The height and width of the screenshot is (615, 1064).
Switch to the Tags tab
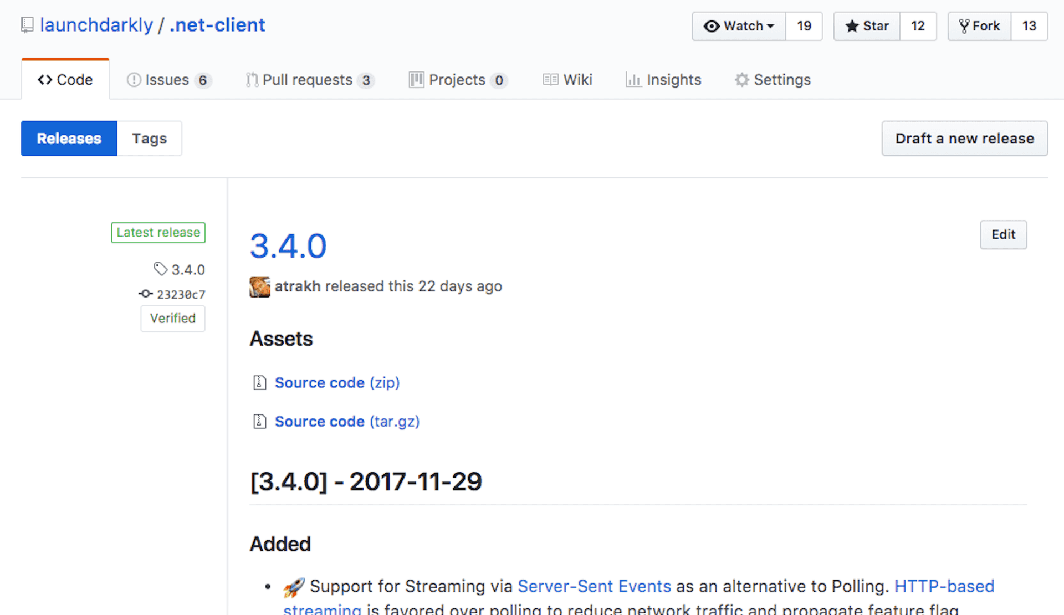149,139
